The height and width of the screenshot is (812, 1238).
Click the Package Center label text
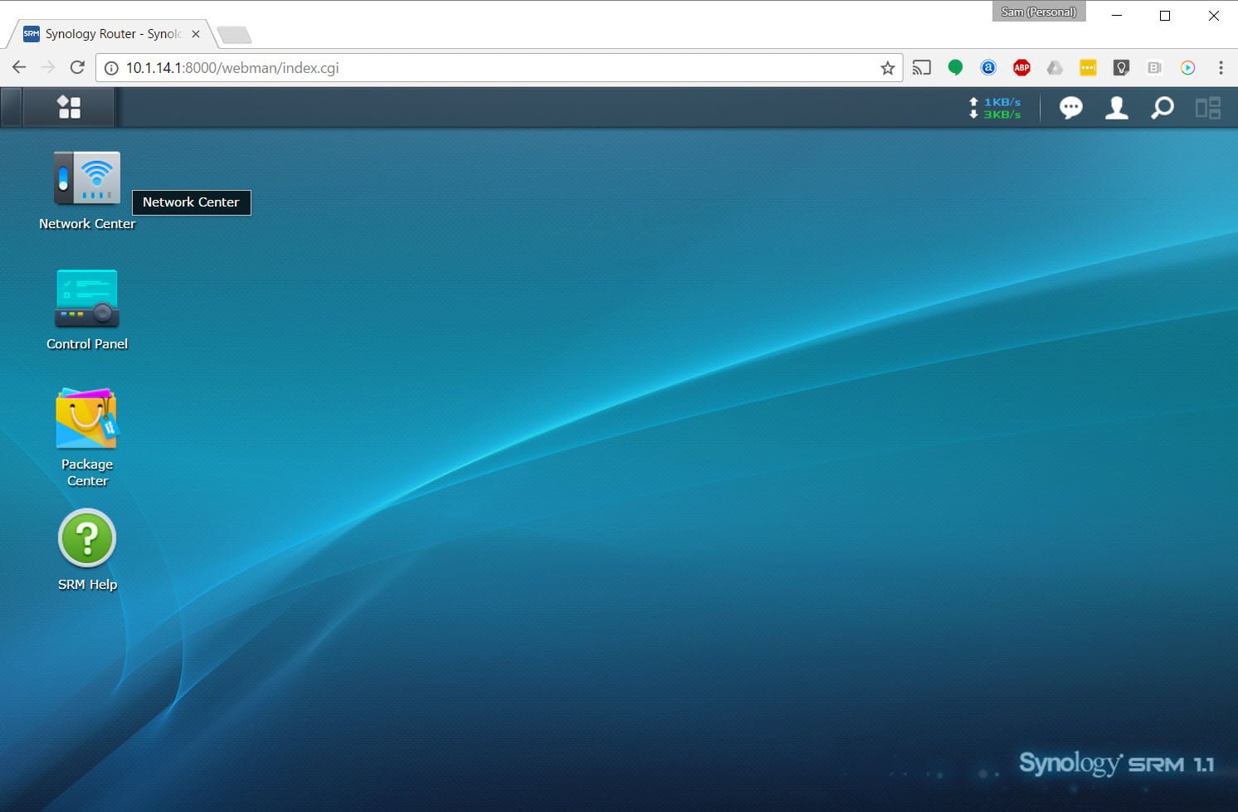[87, 473]
